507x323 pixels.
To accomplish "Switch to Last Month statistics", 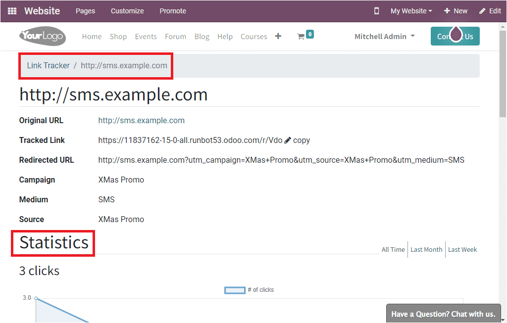I will click(426, 249).
